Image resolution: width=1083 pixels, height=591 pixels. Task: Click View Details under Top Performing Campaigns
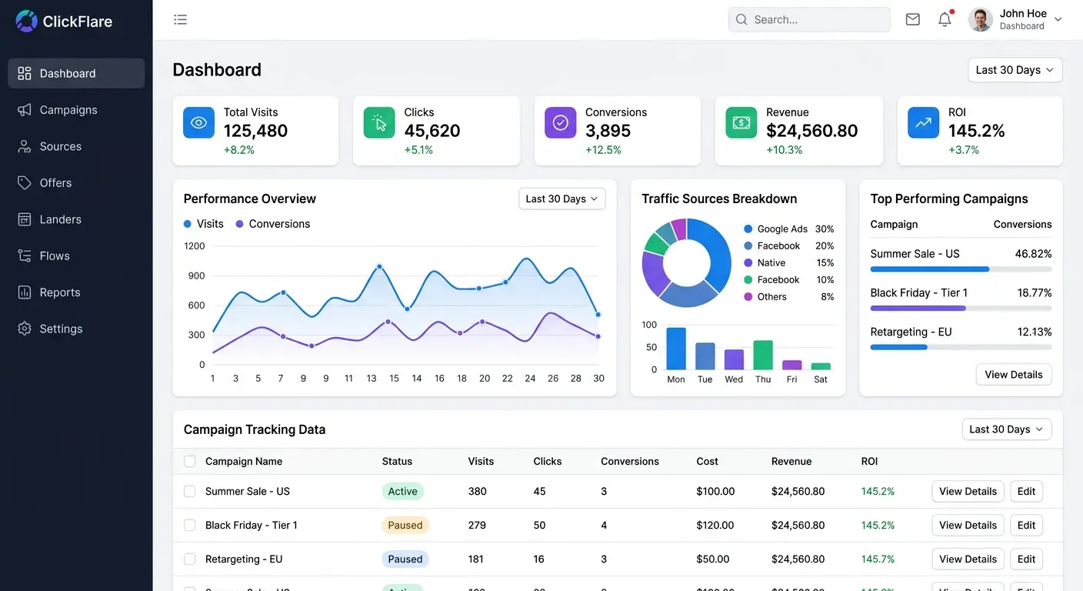point(1014,375)
